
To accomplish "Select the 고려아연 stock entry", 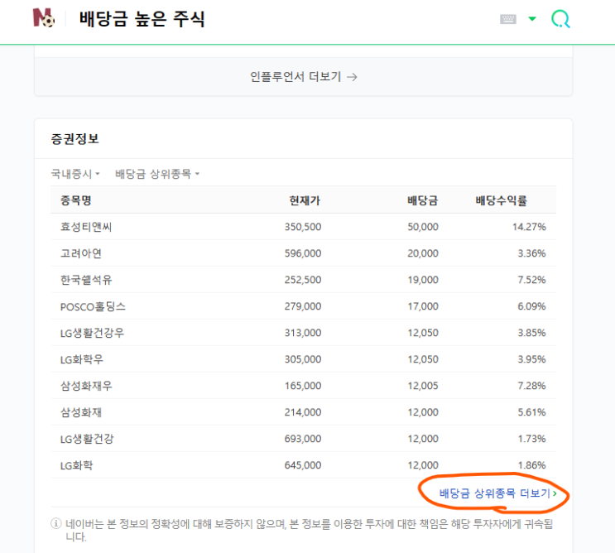I will [81, 253].
